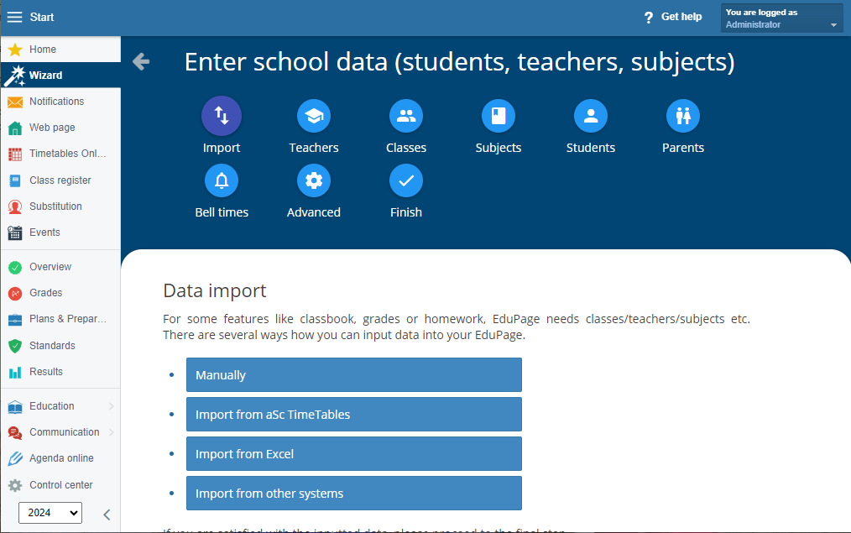The height and width of the screenshot is (533, 851).
Task: Open Overview from the sidebar
Action: pyautogui.click(x=60, y=267)
